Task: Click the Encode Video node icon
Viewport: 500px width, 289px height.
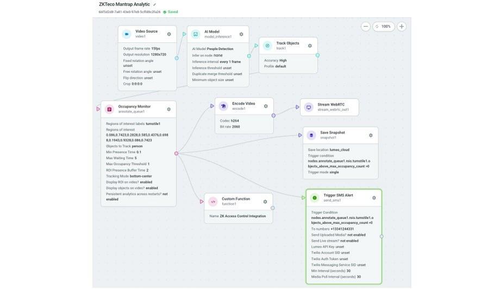Action: coord(223,106)
